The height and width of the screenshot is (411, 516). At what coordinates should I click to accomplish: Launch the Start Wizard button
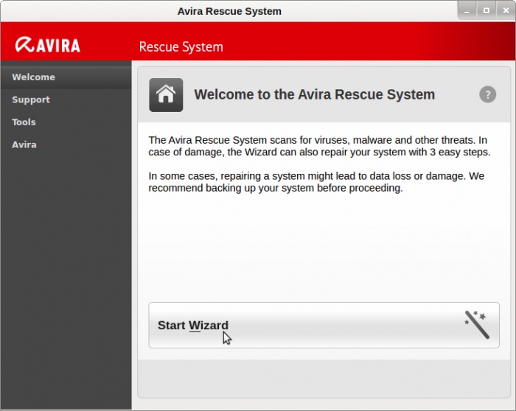pyautogui.click(x=324, y=325)
